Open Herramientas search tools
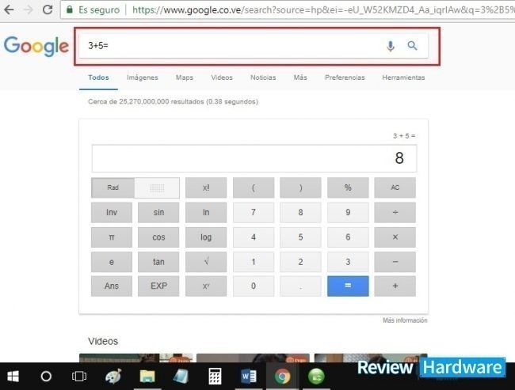This screenshot has height=390, width=515. [x=403, y=78]
